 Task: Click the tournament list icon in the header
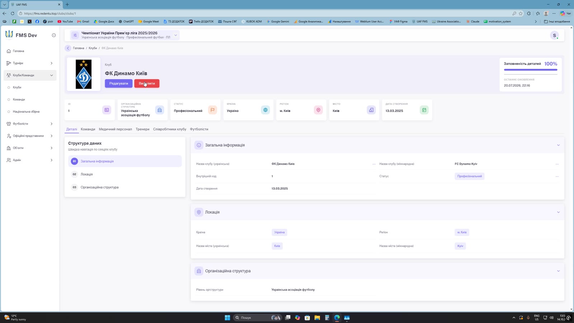pyautogui.click(x=75, y=35)
